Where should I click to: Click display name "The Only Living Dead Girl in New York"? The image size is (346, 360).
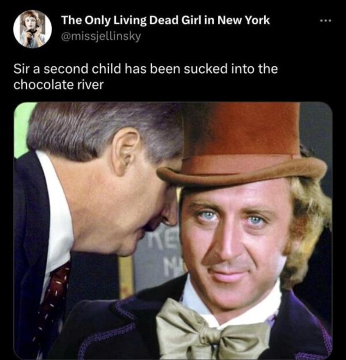coord(165,20)
